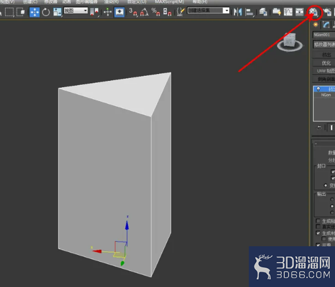Toggle the Cap Start checkbox
The image size is (335, 287).
pyautogui.click(x=333, y=172)
